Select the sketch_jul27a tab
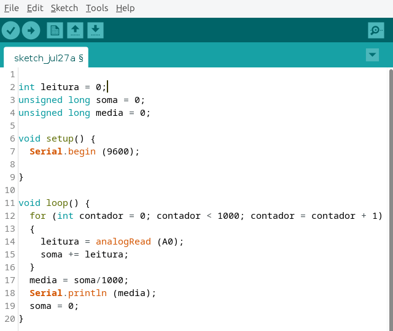Viewport: 393px width, 331px height. [45, 58]
